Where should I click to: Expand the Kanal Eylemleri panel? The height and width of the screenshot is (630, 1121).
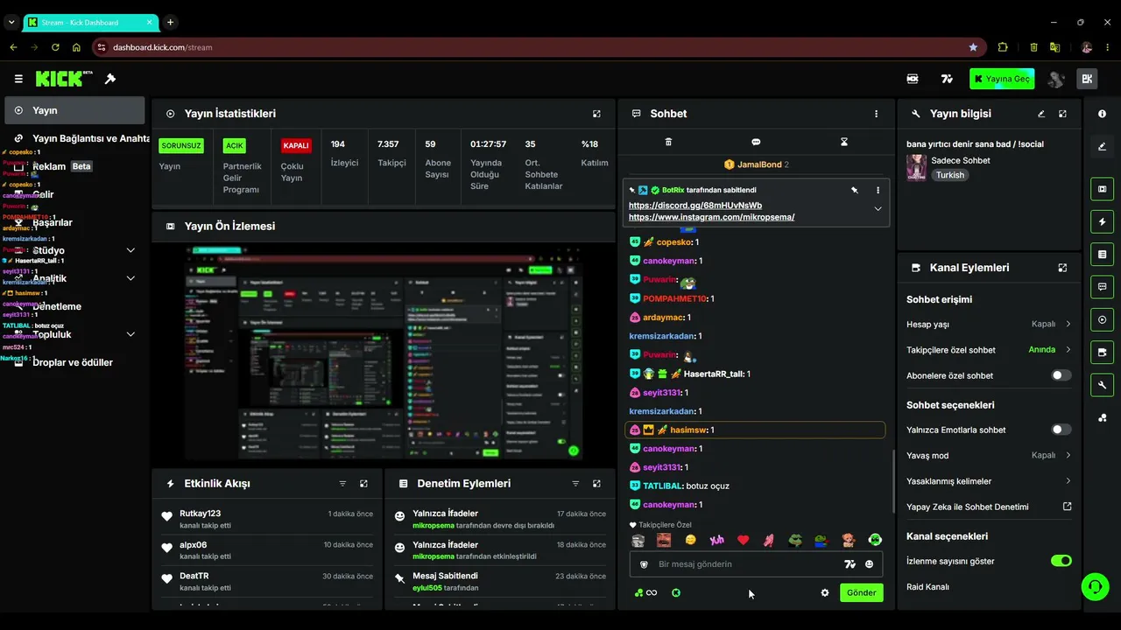pos(1062,268)
